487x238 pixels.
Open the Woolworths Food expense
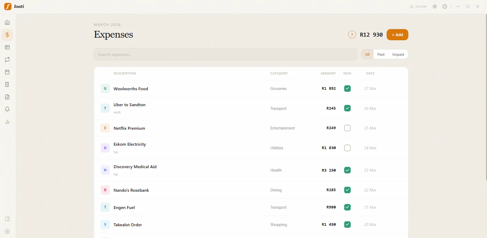click(x=251, y=89)
